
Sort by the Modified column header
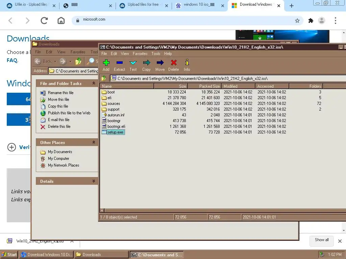(239, 86)
